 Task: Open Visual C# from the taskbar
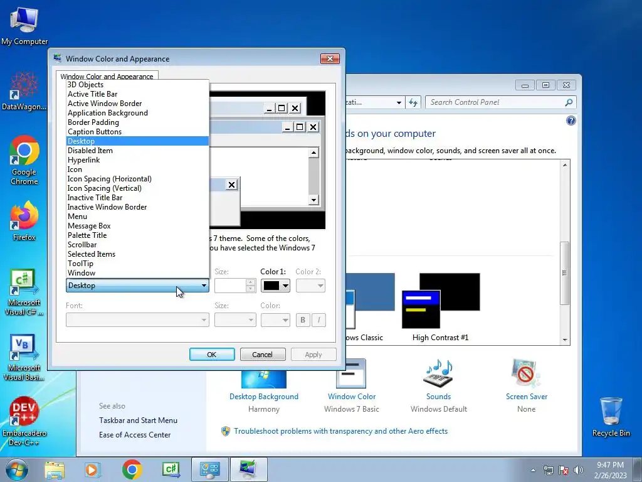tap(171, 469)
